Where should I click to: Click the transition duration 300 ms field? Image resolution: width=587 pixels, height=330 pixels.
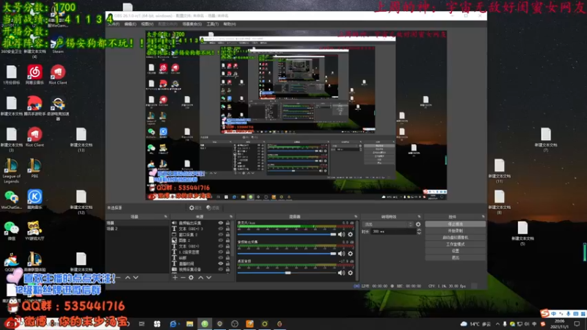393,232
